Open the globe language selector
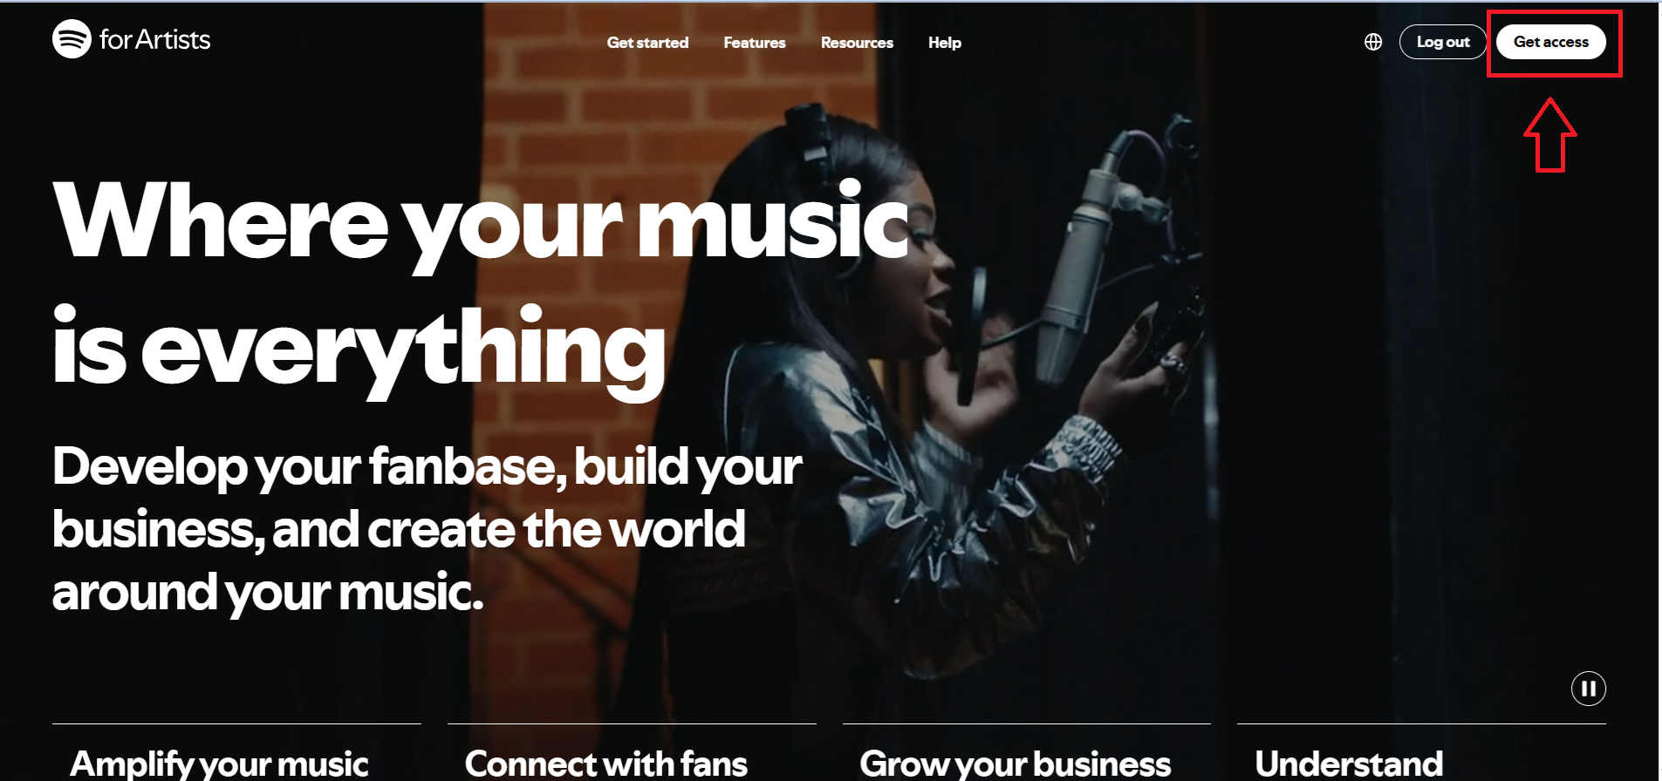Image resolution: width=1662 pixels, height=781 pixels. pos(1373,42)
